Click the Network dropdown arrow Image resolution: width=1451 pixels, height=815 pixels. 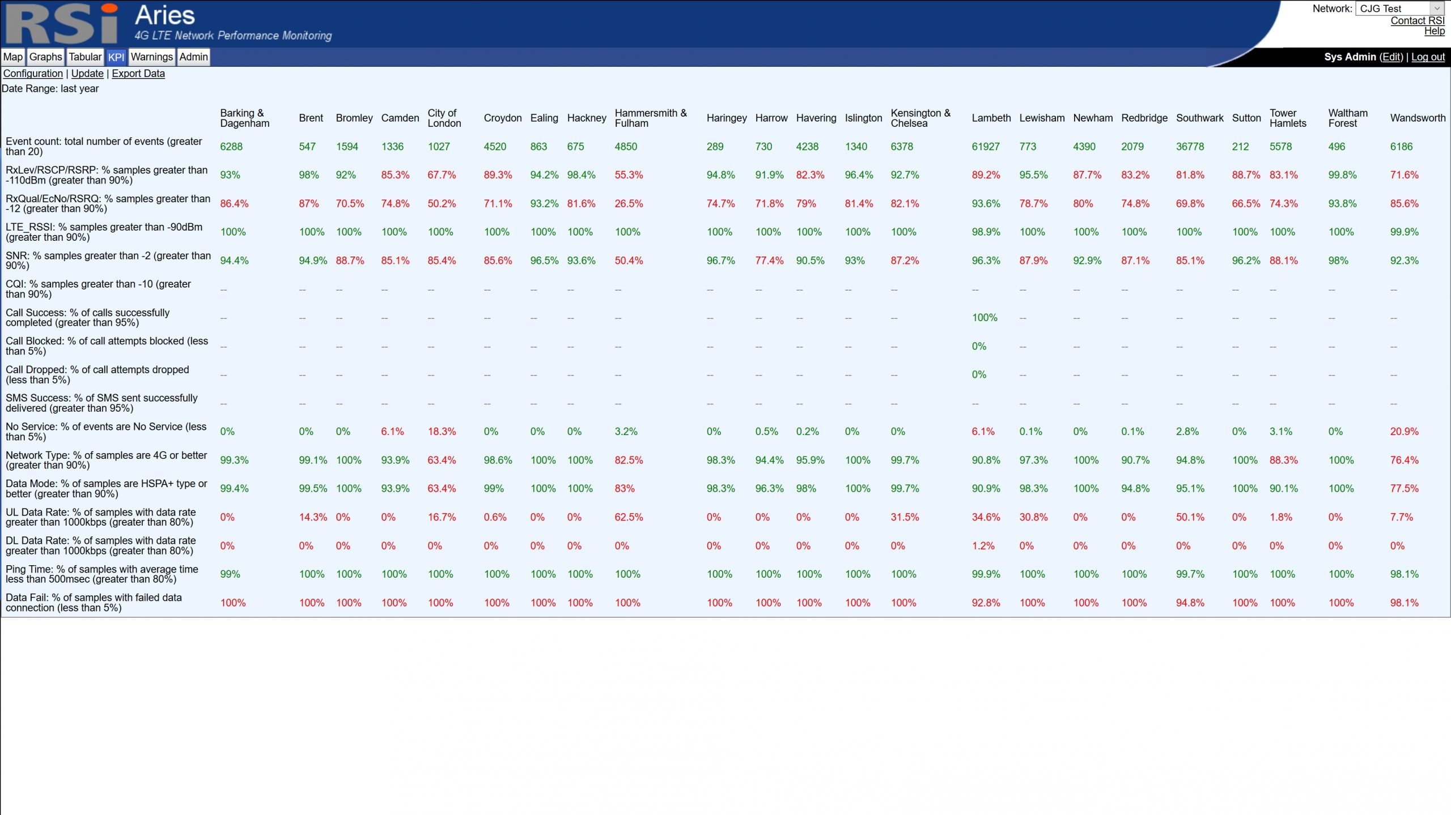(1436, 8)
